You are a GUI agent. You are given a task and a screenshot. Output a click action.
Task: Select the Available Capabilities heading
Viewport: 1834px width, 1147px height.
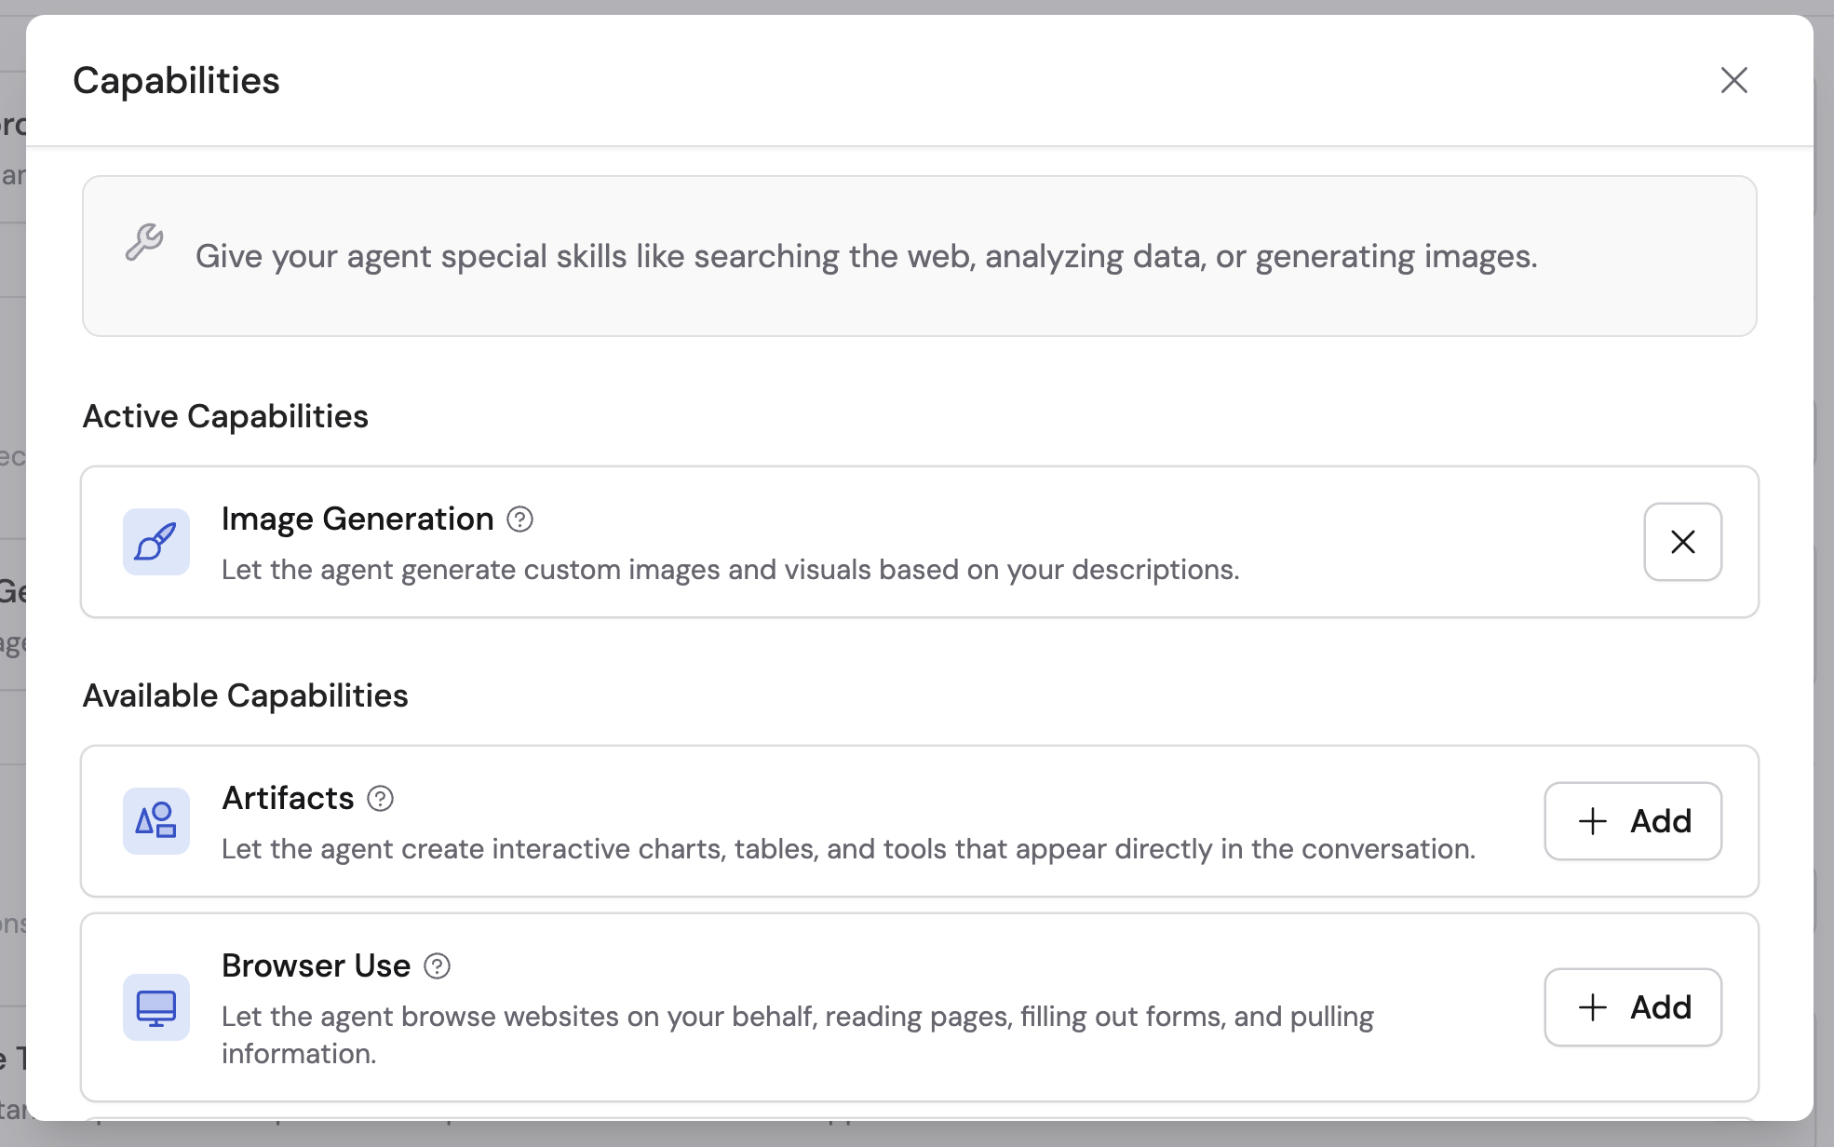pos(246,695)
